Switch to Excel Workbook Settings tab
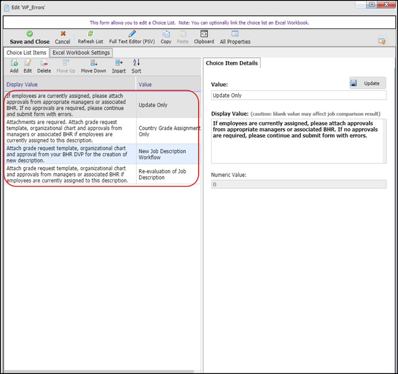This screenshot has width=398, height=374. pyautogui.click(x=81, y=53)
